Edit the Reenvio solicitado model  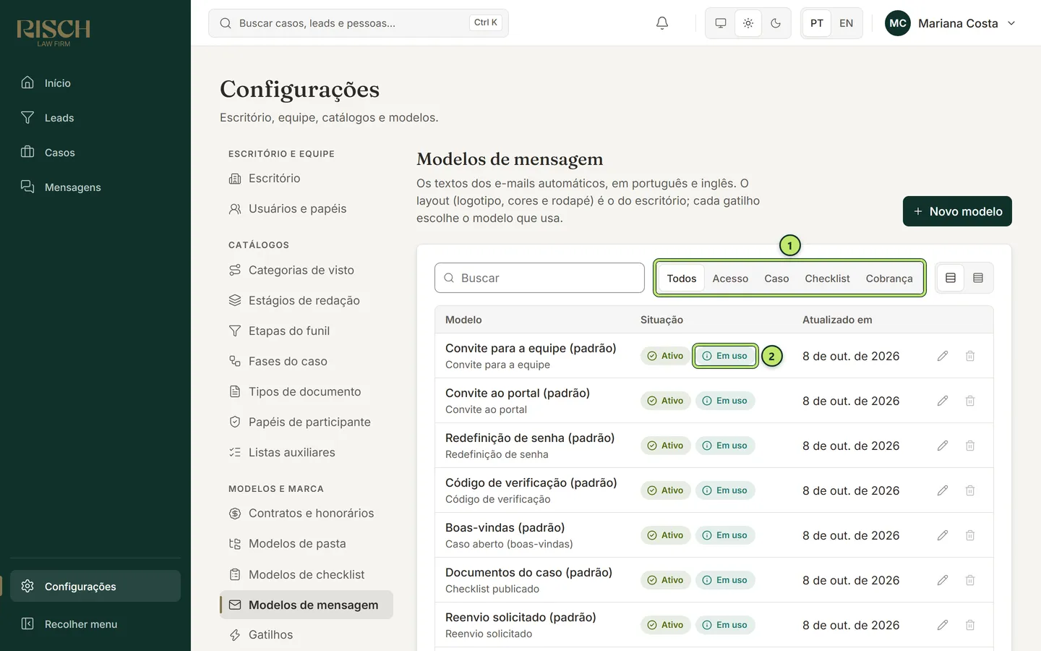point(943,625)
